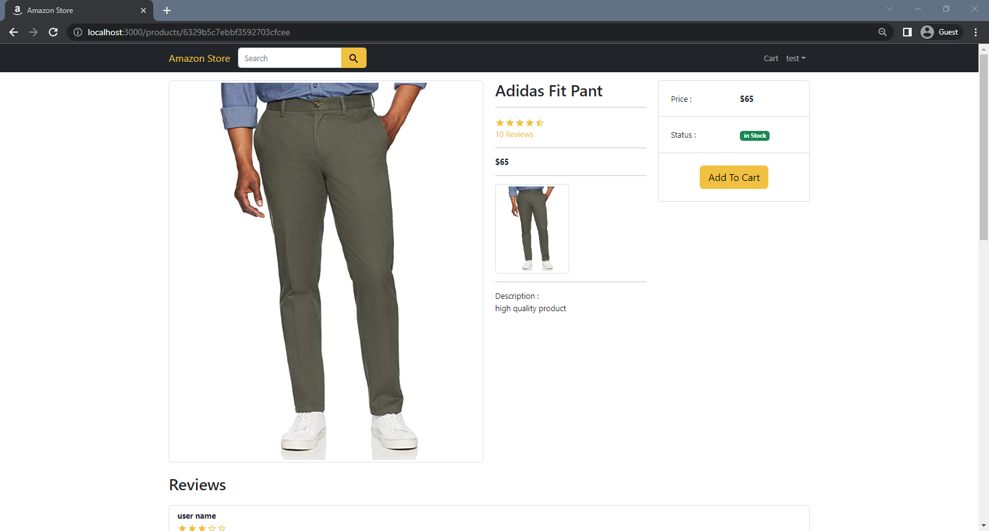Image resolution: width=989 pixels, height=531 pixels.
Task: Open a new browser tab
Action: point(167,10)
